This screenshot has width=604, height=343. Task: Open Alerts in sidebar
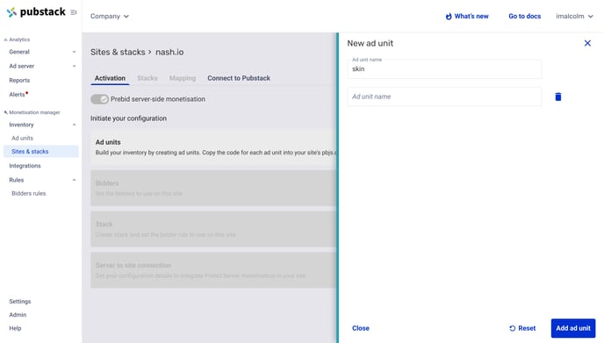tap(18, 95)
